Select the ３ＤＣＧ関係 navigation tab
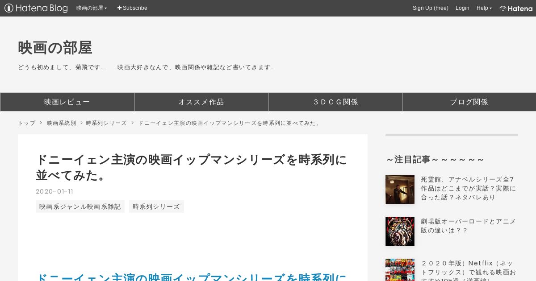Image resolution: width=536 pixels, height=281 pixels. click(335, 102)
